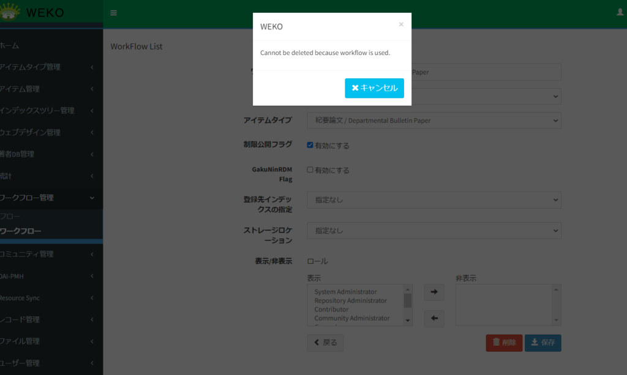
Task: Close the WEKO dialog with X icon
Action: pyautogui.click(x=401, y=24)
